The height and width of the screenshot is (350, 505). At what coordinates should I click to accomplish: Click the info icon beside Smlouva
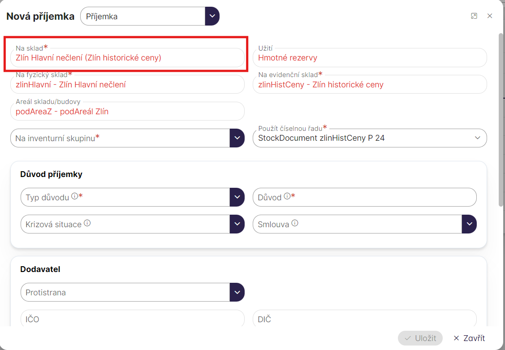[x=294, y=223]
